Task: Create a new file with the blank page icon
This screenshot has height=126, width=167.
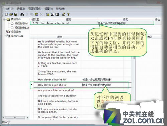Action: click(x=6, y=14)
